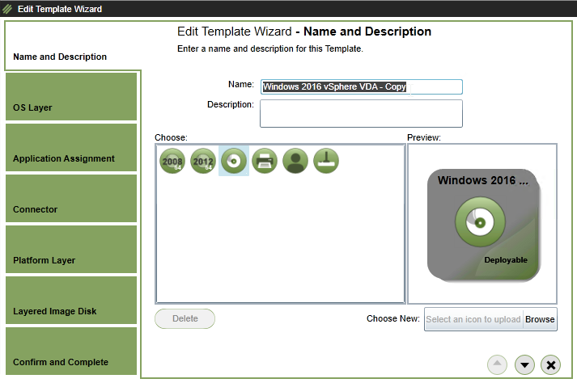Open the Platform Layer step

(71, 249)
